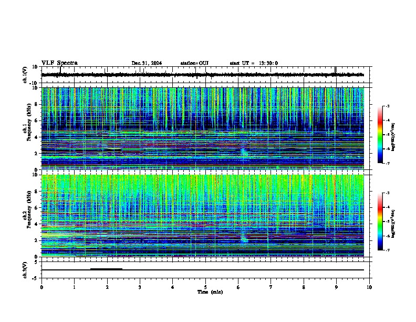Click the "0" tick on the time axis

41,287
